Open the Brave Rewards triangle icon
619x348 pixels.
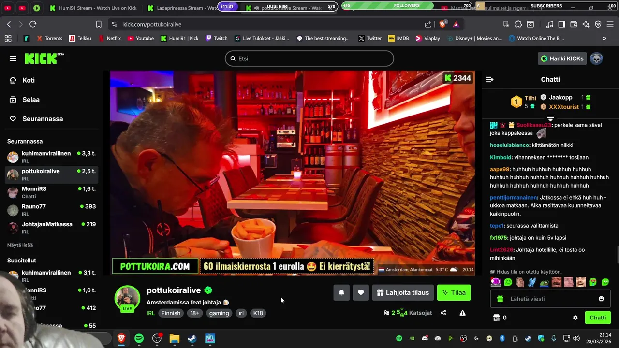click(x=456, y=24)
